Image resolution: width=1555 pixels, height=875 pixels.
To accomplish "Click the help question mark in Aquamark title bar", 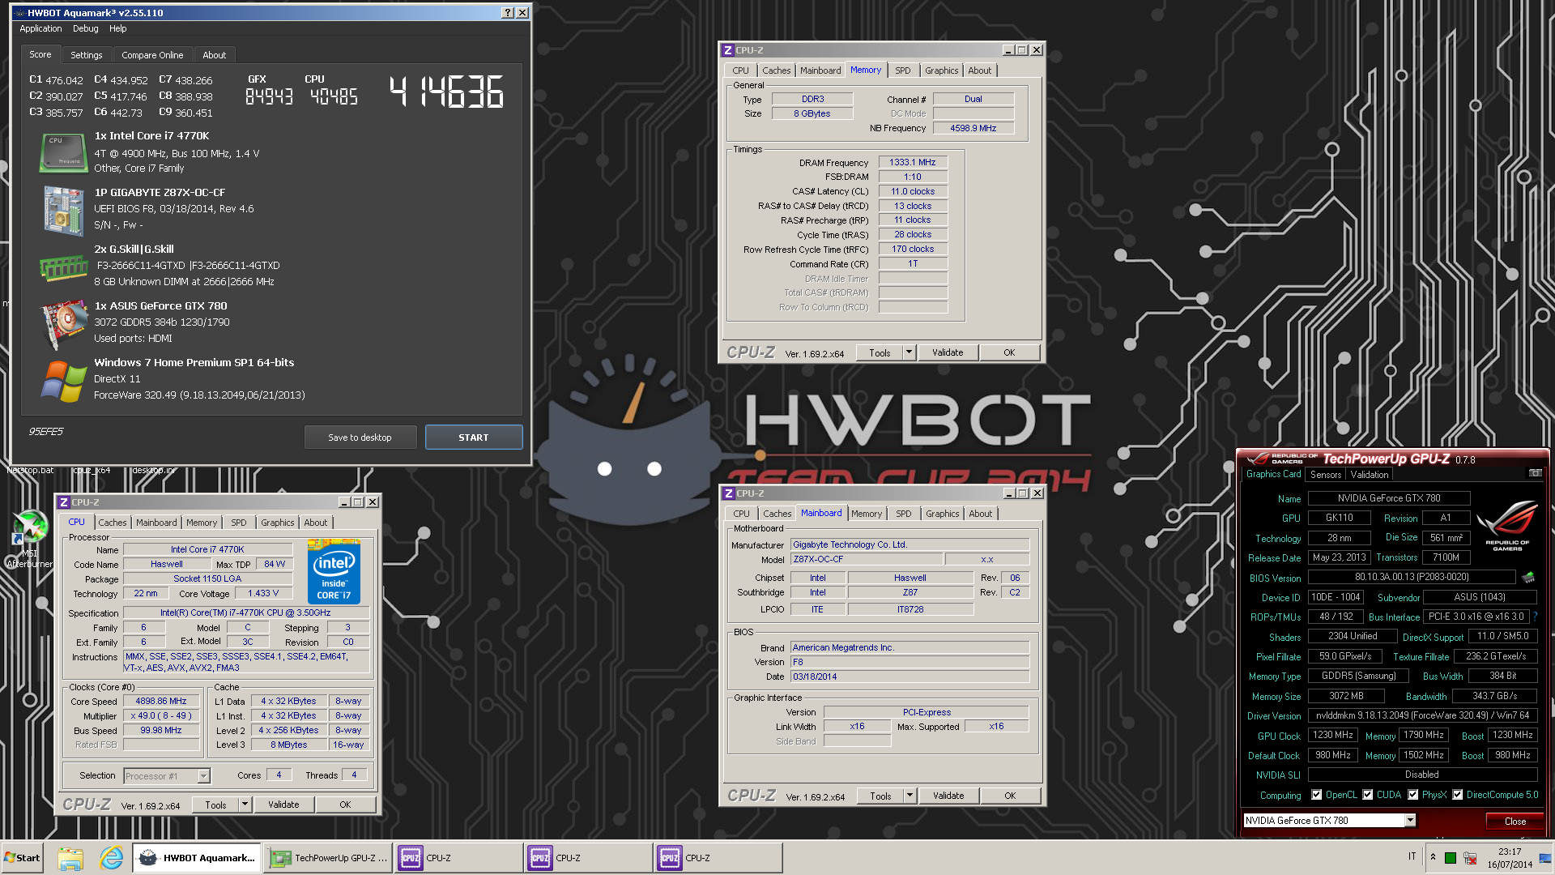I will [x=507, y=13].
